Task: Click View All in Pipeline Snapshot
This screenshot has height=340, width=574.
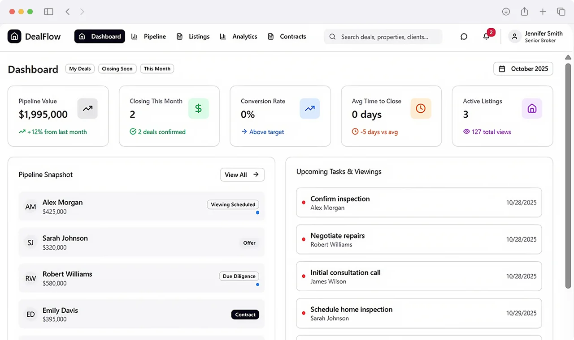Action: point(242,174)
